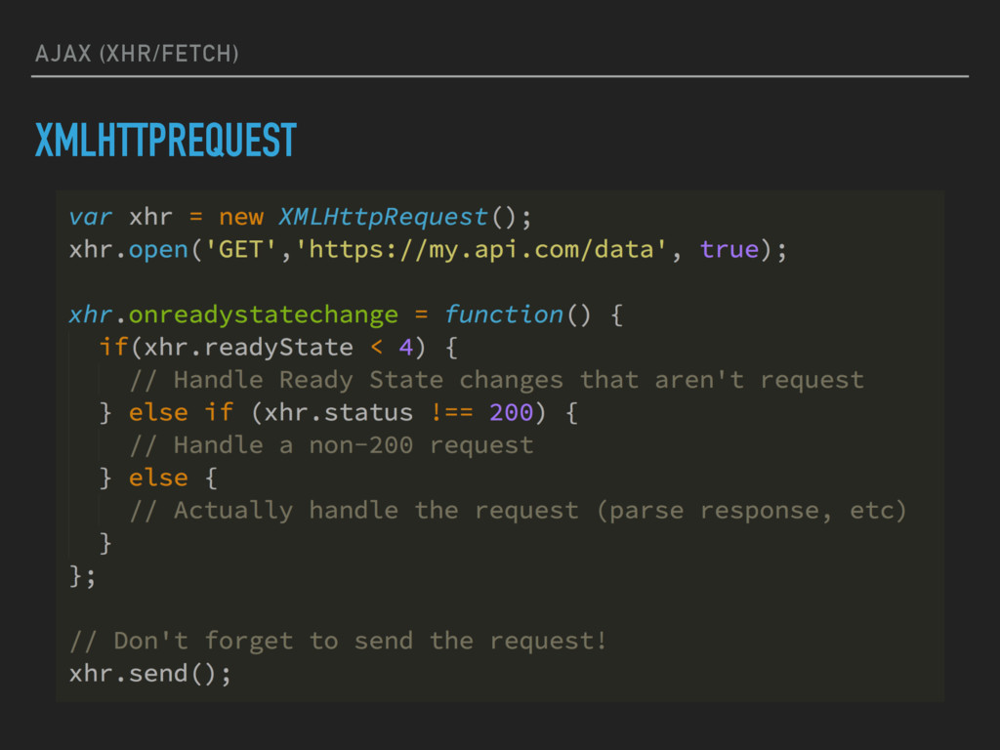Screen dimensions: 1000x750
Task: Click the XMLHttpRequest constructor name
Action: tap(383, 217)
